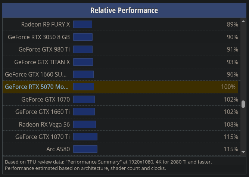Screen dimensions: 249x177
Task: Click highlighted GeForce RTX 5070 Mo... entry
Action: click(x=37, y=87)
